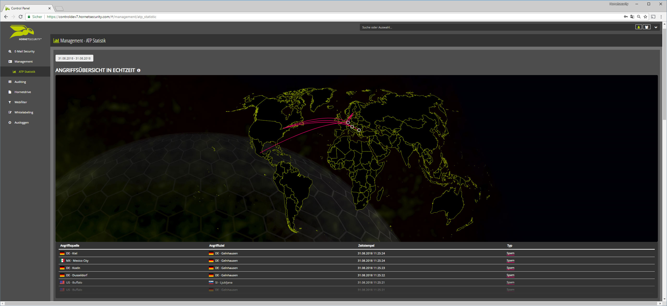Toggle the single user filter icon
This screenshot has height=306, width=667.
click(638, 27)
